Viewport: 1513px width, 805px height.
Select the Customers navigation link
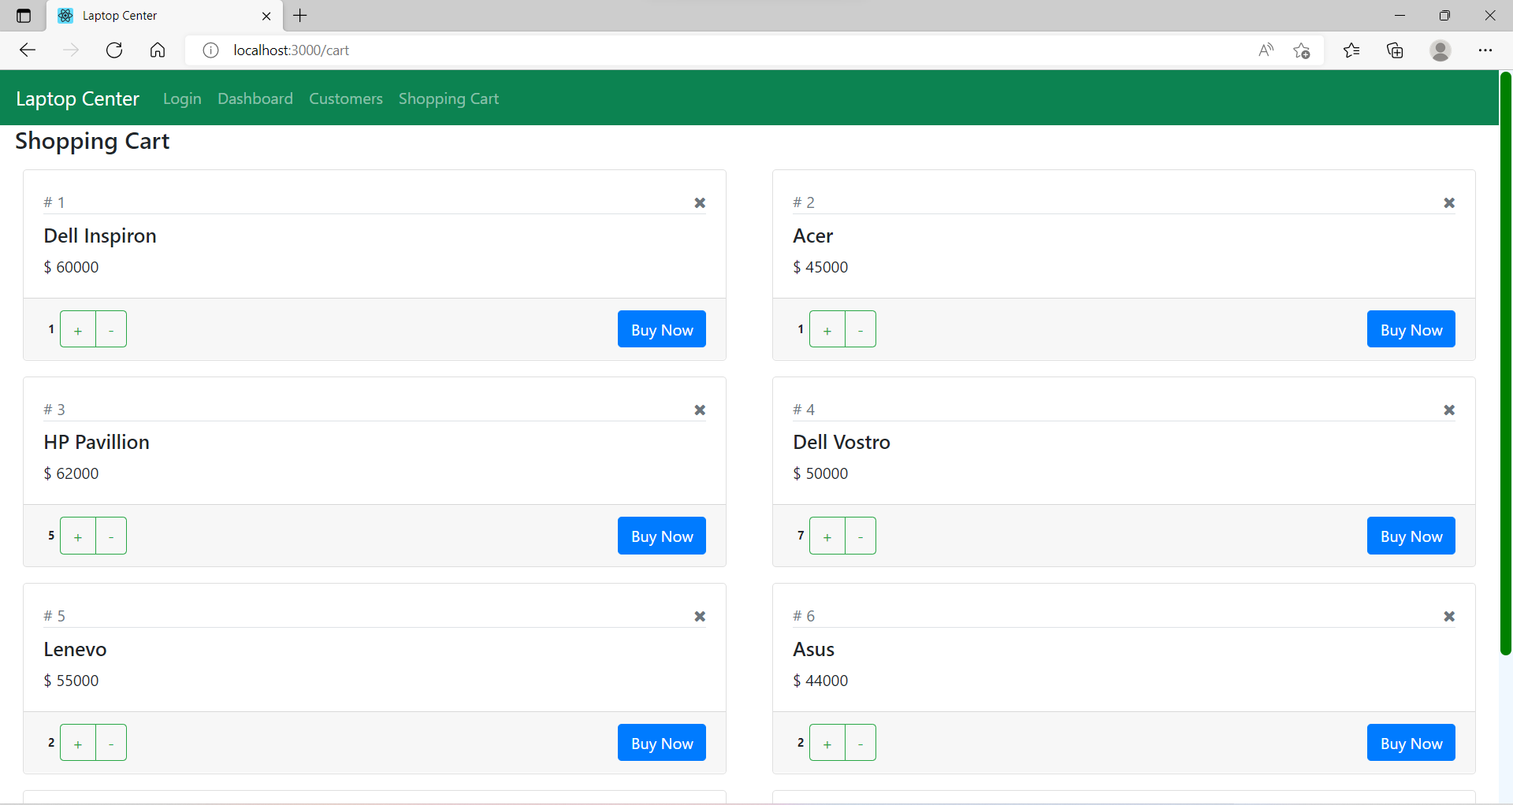345,98
